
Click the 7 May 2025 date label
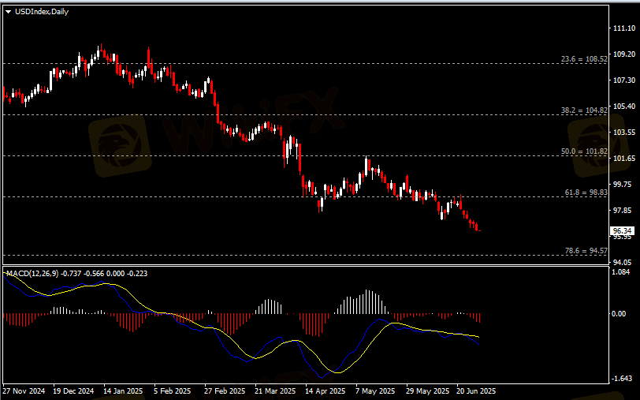tap(375, 391)
